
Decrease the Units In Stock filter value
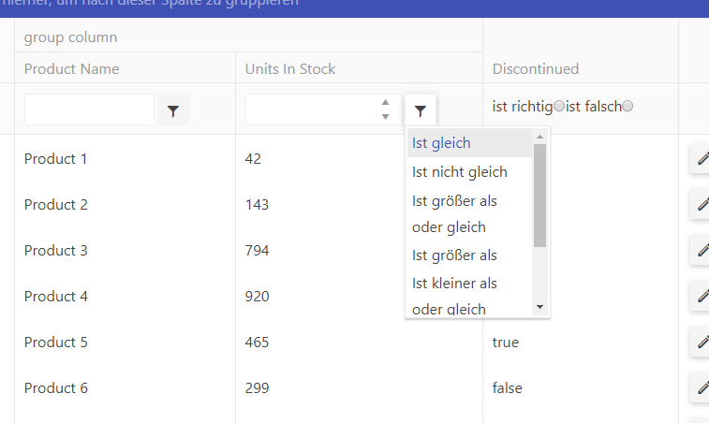click(385, 117)
